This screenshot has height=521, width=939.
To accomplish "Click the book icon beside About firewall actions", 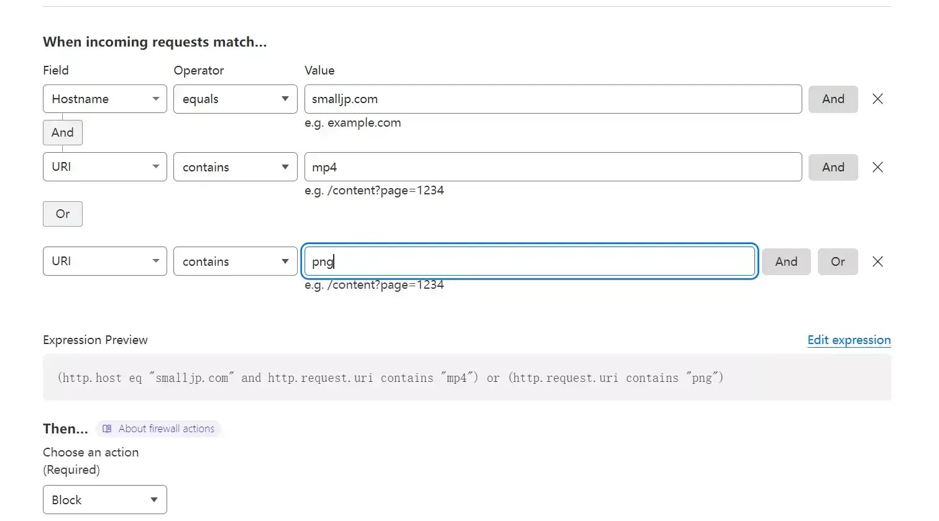I will [x=107, y=428].
